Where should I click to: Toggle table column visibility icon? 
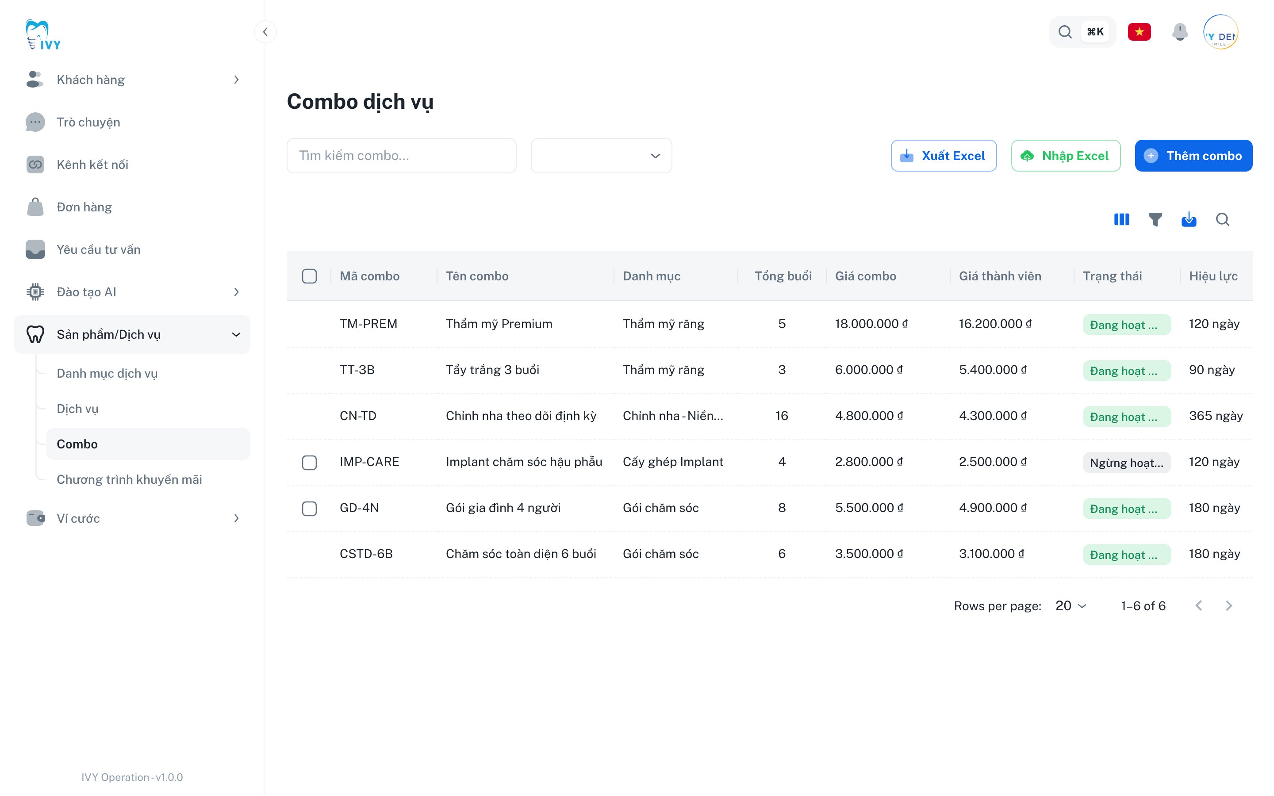pyautogui.click(x=1121, y=219)
